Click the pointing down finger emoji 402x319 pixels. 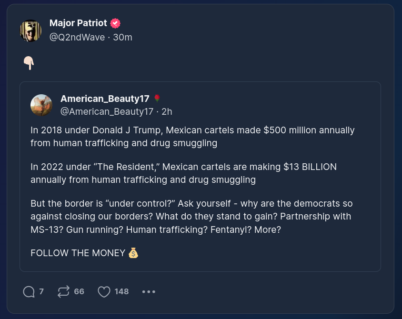pos(29,63)
